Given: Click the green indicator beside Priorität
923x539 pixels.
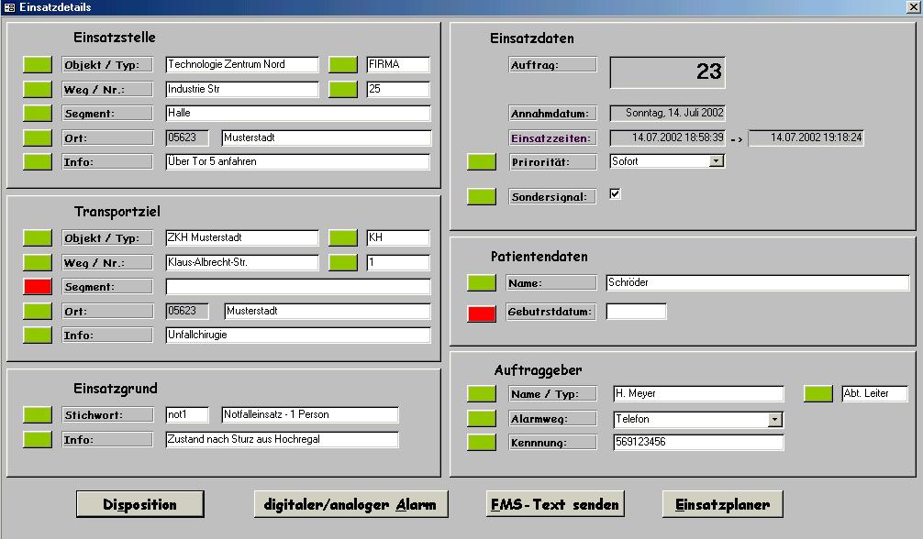Looking at the screenshot, I should point(482,162).
